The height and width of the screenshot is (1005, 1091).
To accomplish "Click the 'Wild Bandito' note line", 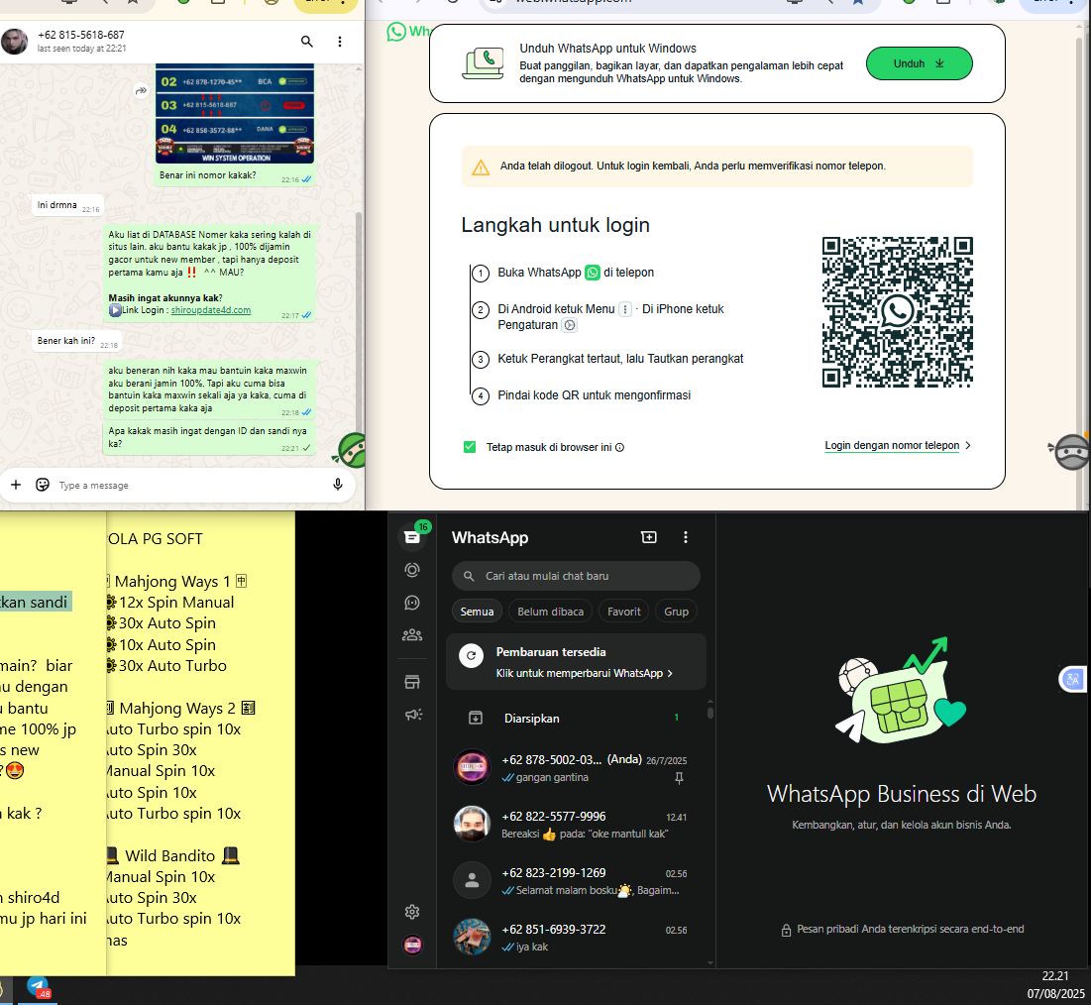I will point(173,855).
